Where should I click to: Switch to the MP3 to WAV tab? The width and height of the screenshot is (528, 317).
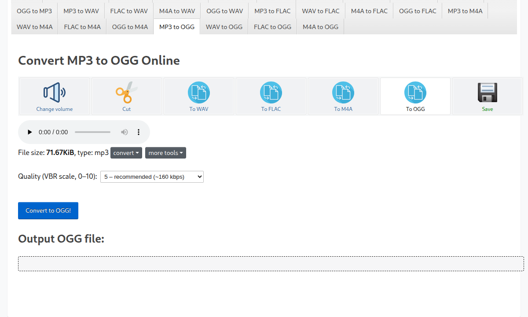pos(81,11)
